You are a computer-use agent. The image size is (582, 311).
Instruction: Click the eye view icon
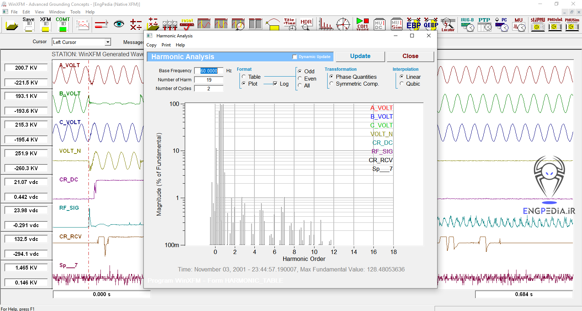pyautogui.click(x=119, y=24)
